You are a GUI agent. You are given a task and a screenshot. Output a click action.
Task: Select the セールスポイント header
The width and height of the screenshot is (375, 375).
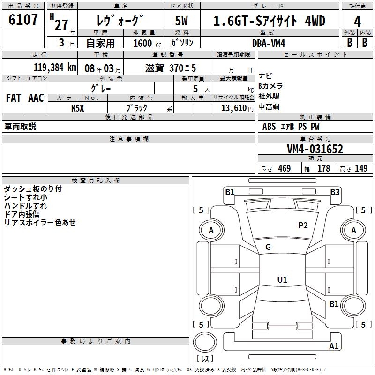click(315, 54)
